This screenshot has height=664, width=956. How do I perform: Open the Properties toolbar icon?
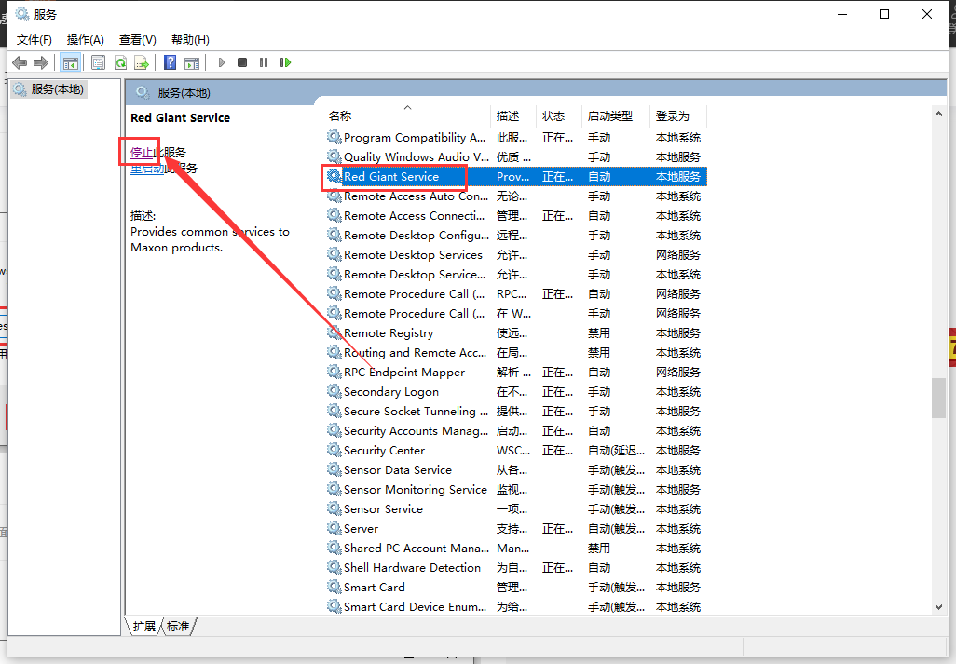(x=98, y=62)
